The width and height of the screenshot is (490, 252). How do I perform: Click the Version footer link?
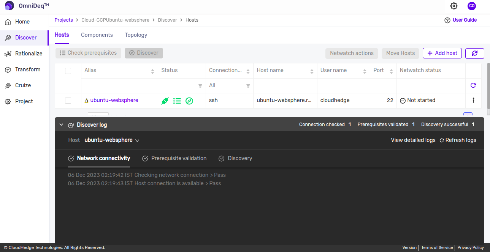409,248
